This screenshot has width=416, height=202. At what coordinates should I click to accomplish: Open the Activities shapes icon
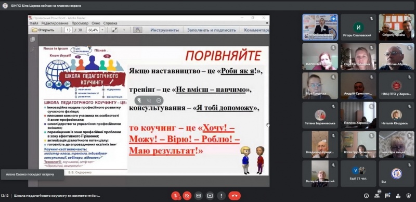click(398, 196)
